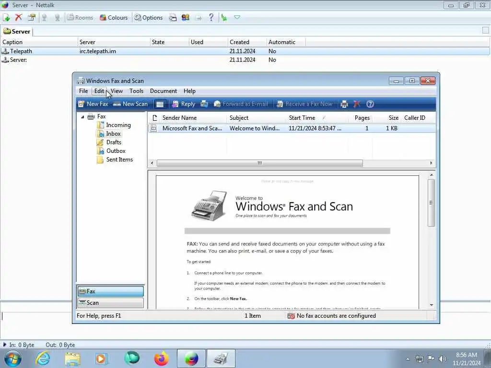Viewport: 491px width, 368px height.
Task: Click the preview pane scroll down arrow
Action: click(431, 305)
